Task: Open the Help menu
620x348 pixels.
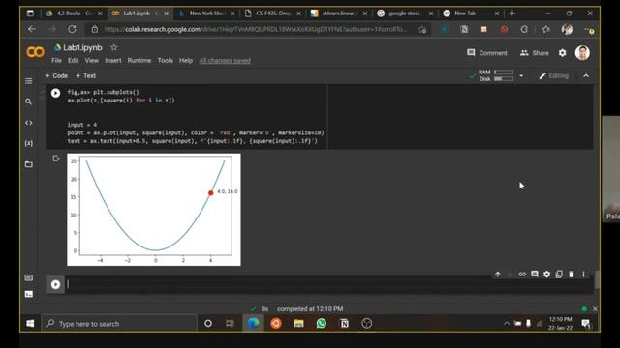Action: pos(186,60)
